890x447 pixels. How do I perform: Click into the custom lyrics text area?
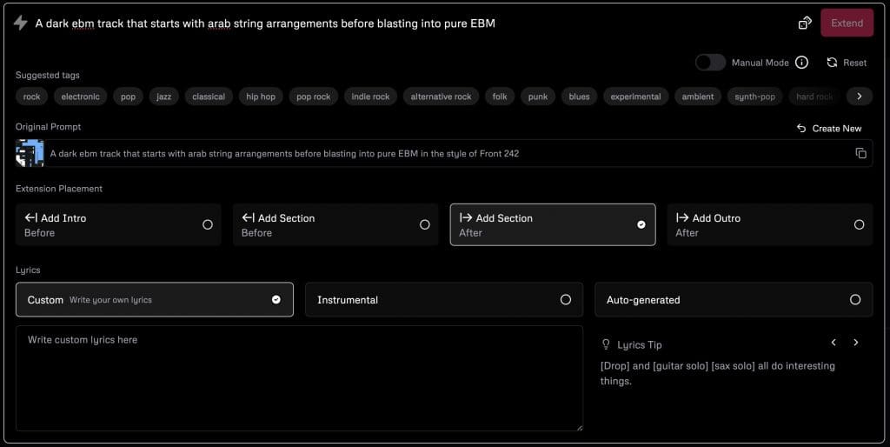tap(299, 378)
